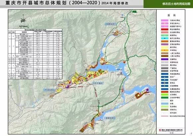Click the land use balance table
Screen dimensions: 193x136
[x=35, y=54]
